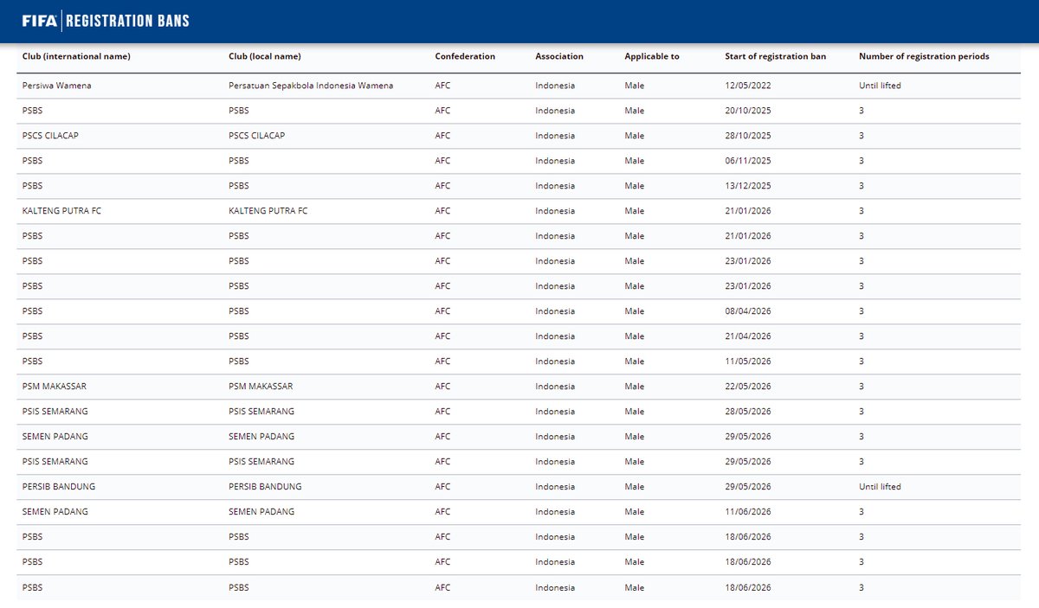Click 29/05/2026 in the PERSIB BANDUNG row
This screenshot has height=608, width=1039.
click(x=748, y=487)
